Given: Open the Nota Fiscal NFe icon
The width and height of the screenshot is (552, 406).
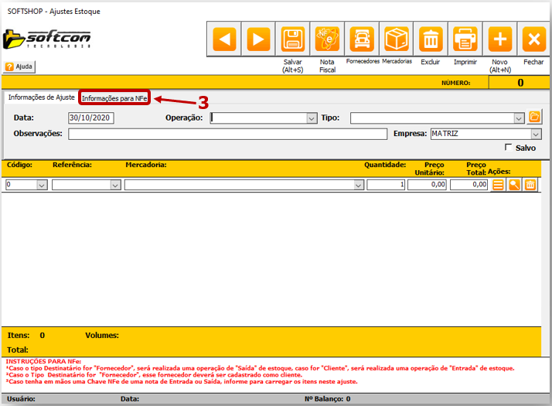Looking at the screenshot, I should coord(327,39).
